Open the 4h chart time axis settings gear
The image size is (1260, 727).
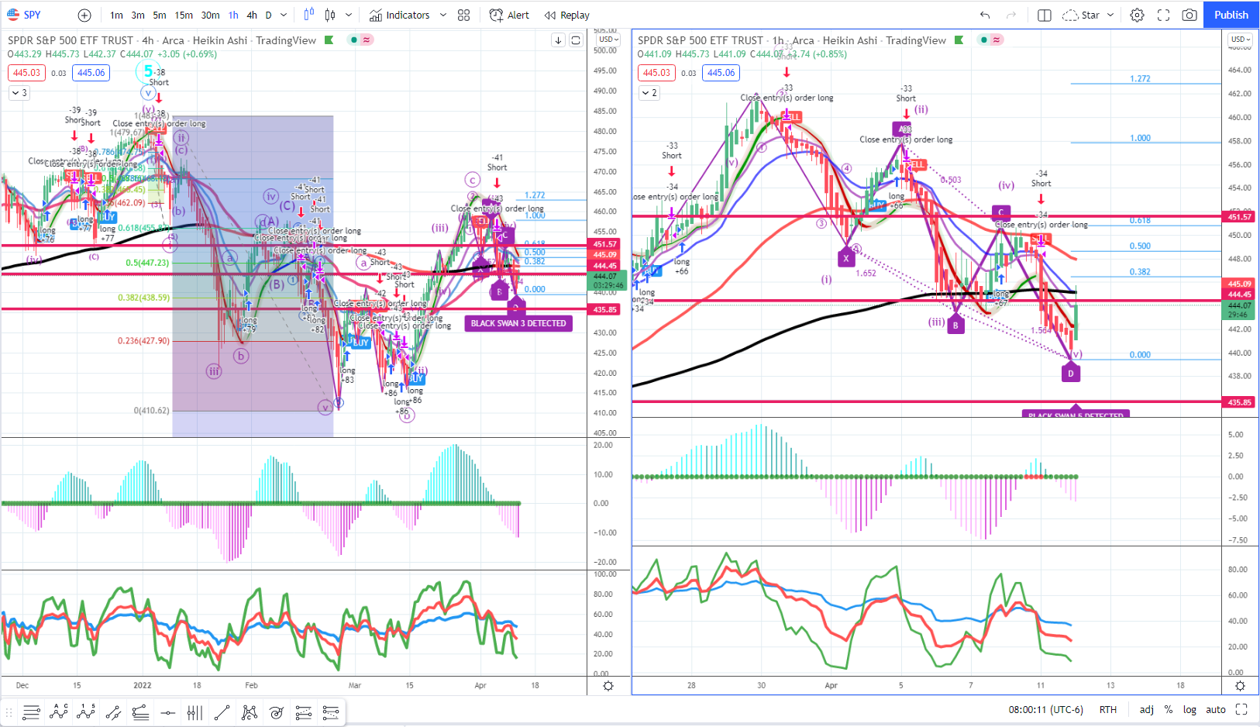pyautogui.click(x=608, y=686)
